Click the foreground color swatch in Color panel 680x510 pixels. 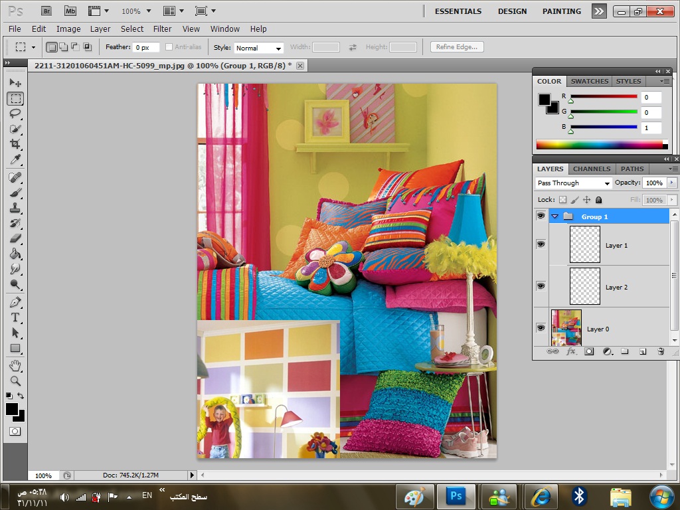tap(545, 100)
